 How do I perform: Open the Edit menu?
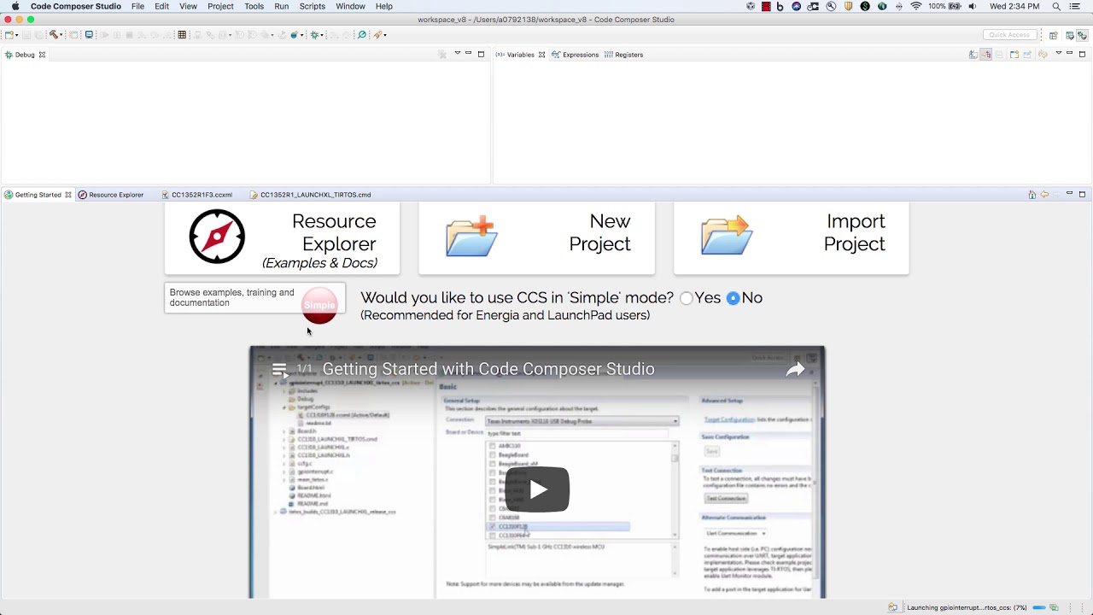161,6
